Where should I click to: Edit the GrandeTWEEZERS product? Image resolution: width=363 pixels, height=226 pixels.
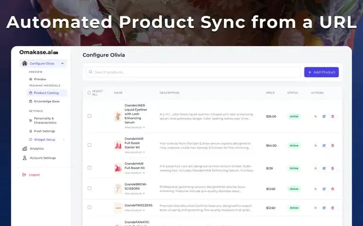324,208
